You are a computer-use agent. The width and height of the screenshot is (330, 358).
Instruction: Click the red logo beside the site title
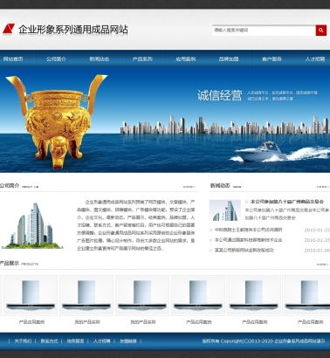click(x=9, y=29)
